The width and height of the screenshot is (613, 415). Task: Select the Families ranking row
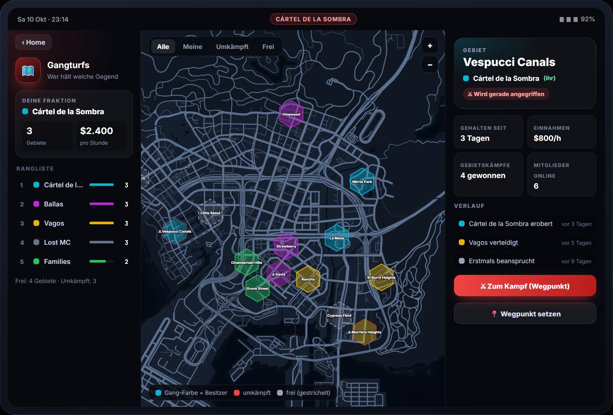[74, 261]
